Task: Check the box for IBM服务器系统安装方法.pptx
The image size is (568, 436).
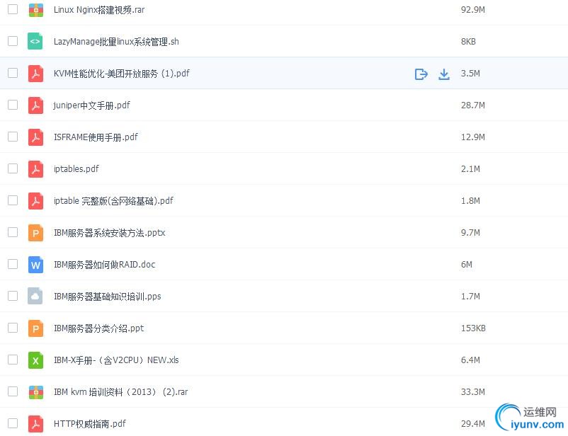Action: (x=13, y=232)
